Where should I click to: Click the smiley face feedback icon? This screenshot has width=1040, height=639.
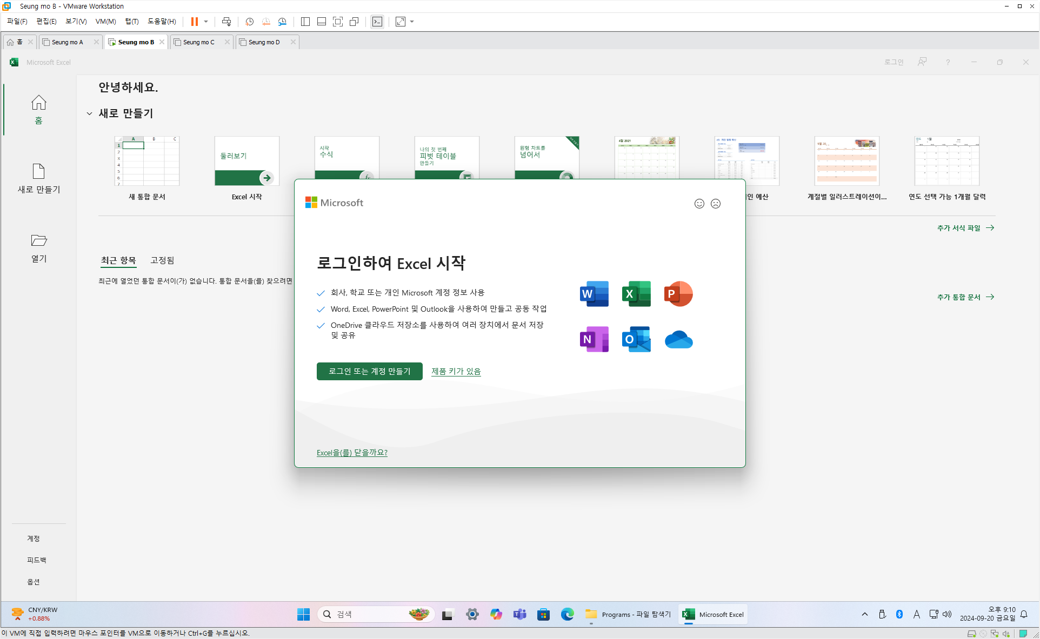click(699, 204)
